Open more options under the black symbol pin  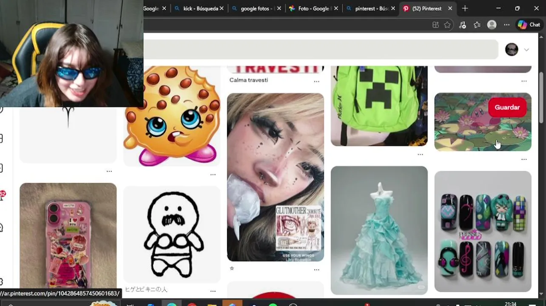[x=109, y=171]
